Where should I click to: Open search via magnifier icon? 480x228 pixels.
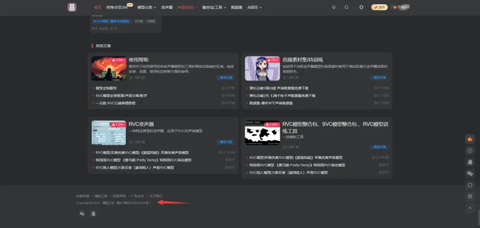(347, 7)
